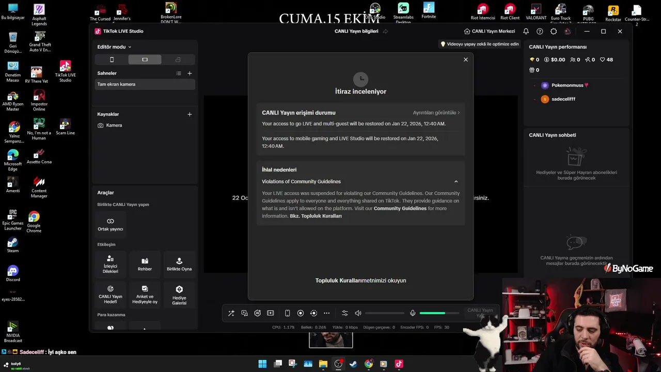The image size is (661, 372).
Task: Open TikTok icon on the taskbar
Action: 399,364
